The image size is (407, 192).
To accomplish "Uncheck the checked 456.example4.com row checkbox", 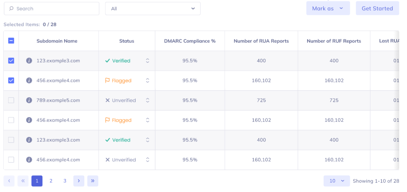I will [11, 80].
